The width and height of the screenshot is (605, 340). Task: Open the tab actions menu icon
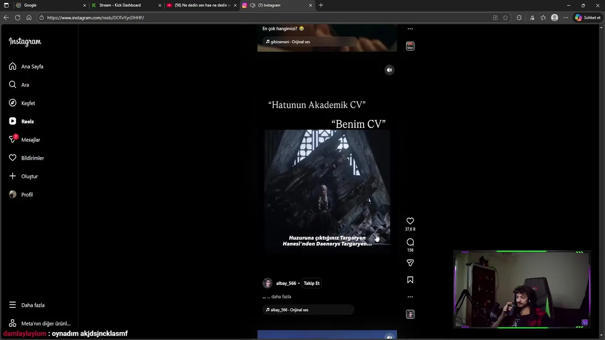coord(6,5)
